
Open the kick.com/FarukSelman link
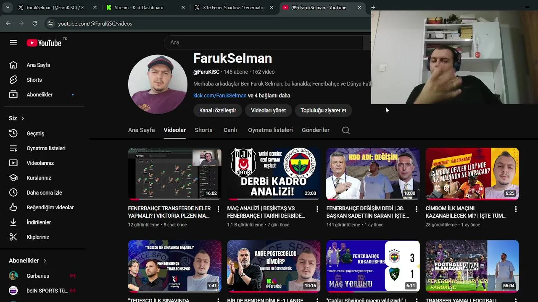pyautogui.click(x=220, y=96)
